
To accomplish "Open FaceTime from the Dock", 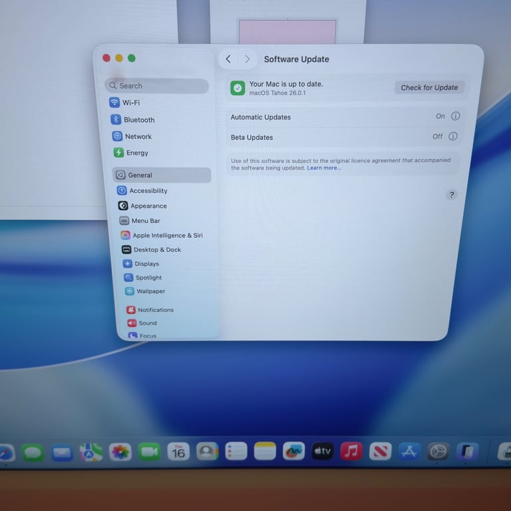I will (149, 452).
